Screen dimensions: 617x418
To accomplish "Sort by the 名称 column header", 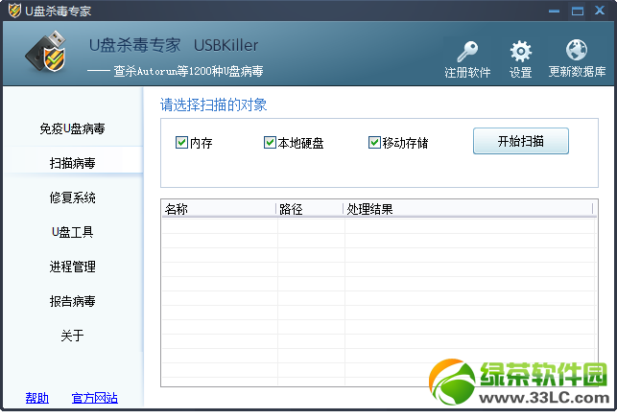I will 219,209.
